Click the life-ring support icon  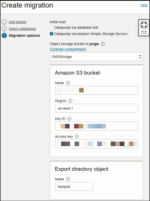(144, 25)
